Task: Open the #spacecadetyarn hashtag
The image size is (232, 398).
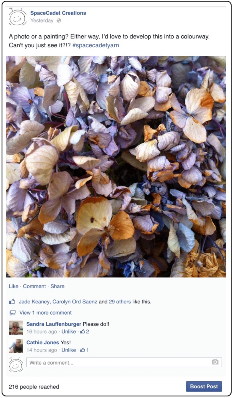Action: click(x=96, y=45)
